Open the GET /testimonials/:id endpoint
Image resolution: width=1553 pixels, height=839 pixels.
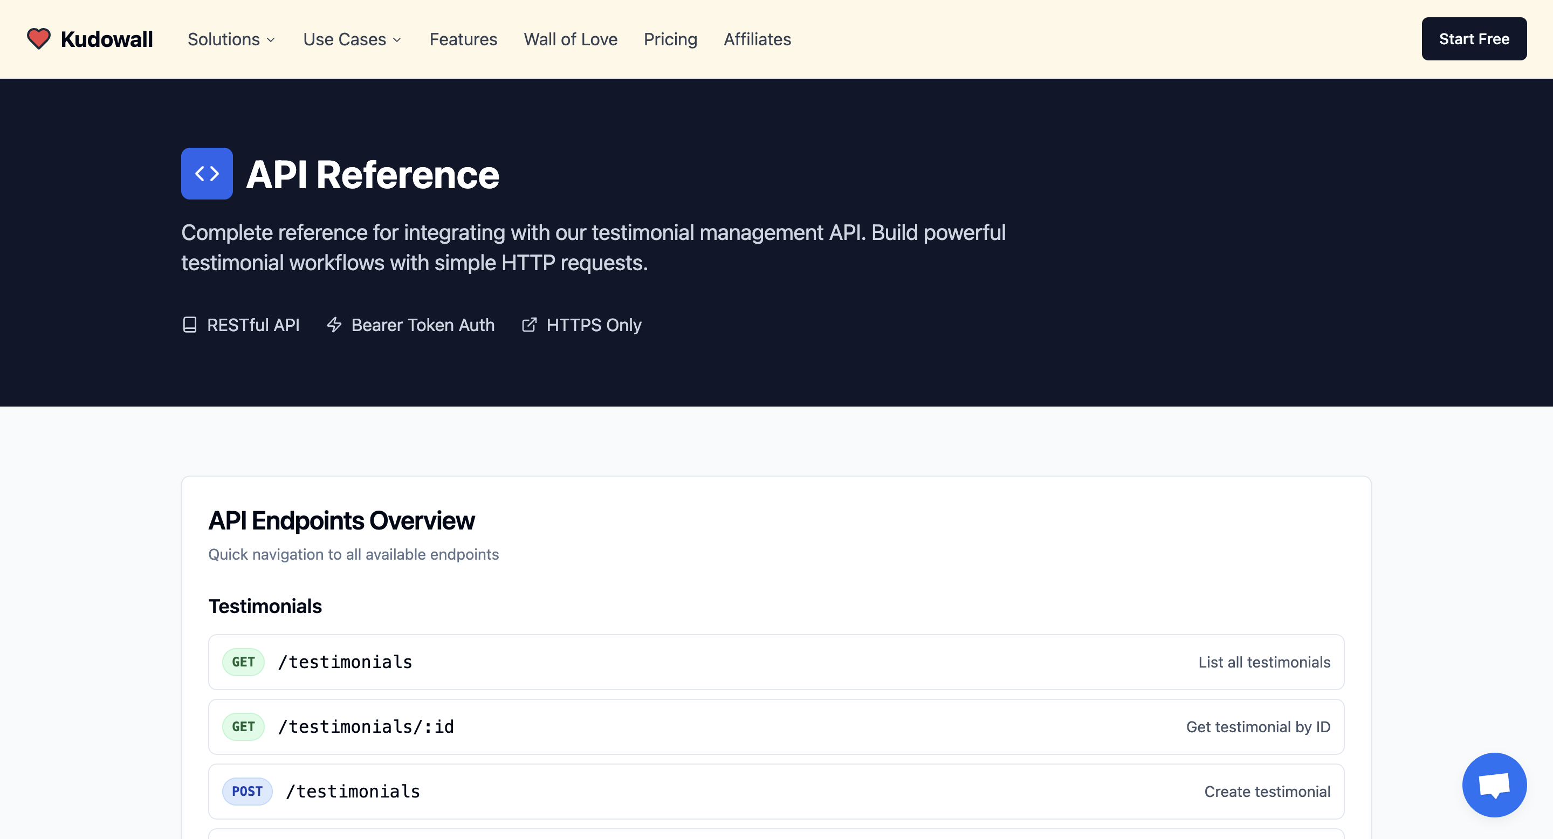pos(776,727)
